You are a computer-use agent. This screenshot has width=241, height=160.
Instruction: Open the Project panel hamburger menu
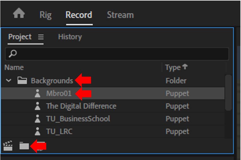tap(41, 37)
